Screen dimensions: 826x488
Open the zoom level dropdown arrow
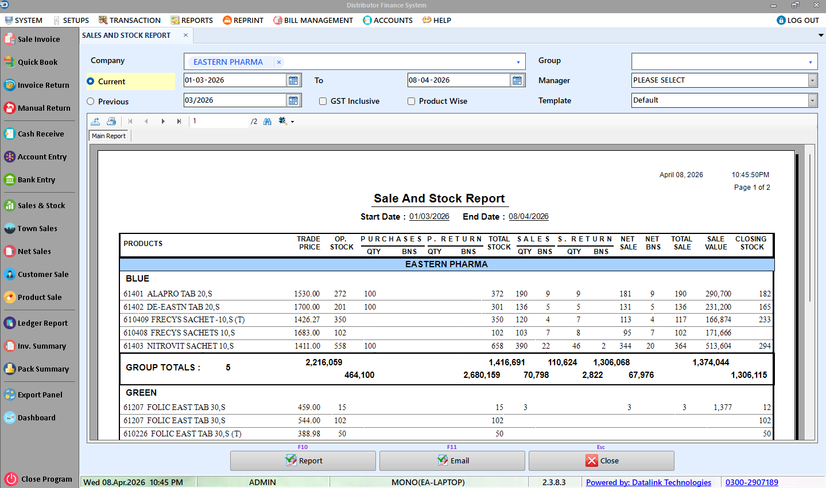coord(292,122)
